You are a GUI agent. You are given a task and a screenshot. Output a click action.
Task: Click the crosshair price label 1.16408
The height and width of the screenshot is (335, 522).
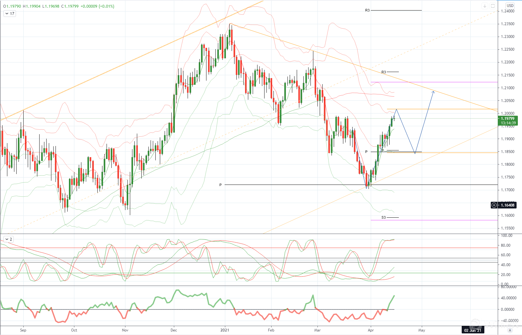click(508, 205)
